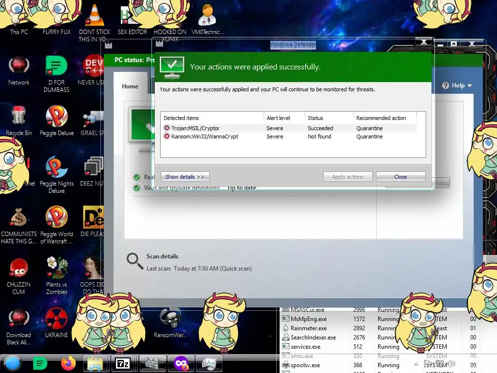The width and height of the screenshot is (497, 373).
Task: Launch Plants vs Zombies icon
Action: coord(57,276)
